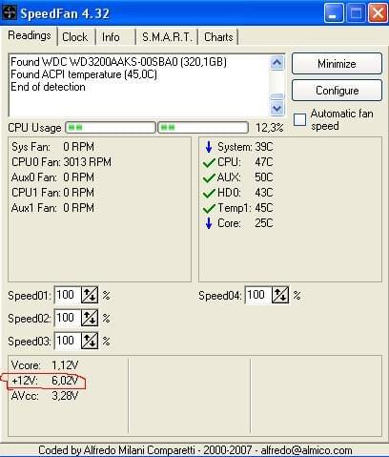Select the Readings tab
389x457 pixels.
30,35
